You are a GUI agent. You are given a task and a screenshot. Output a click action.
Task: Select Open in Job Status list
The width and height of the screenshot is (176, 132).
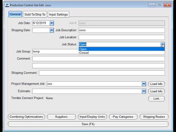(x=122, y=49)
